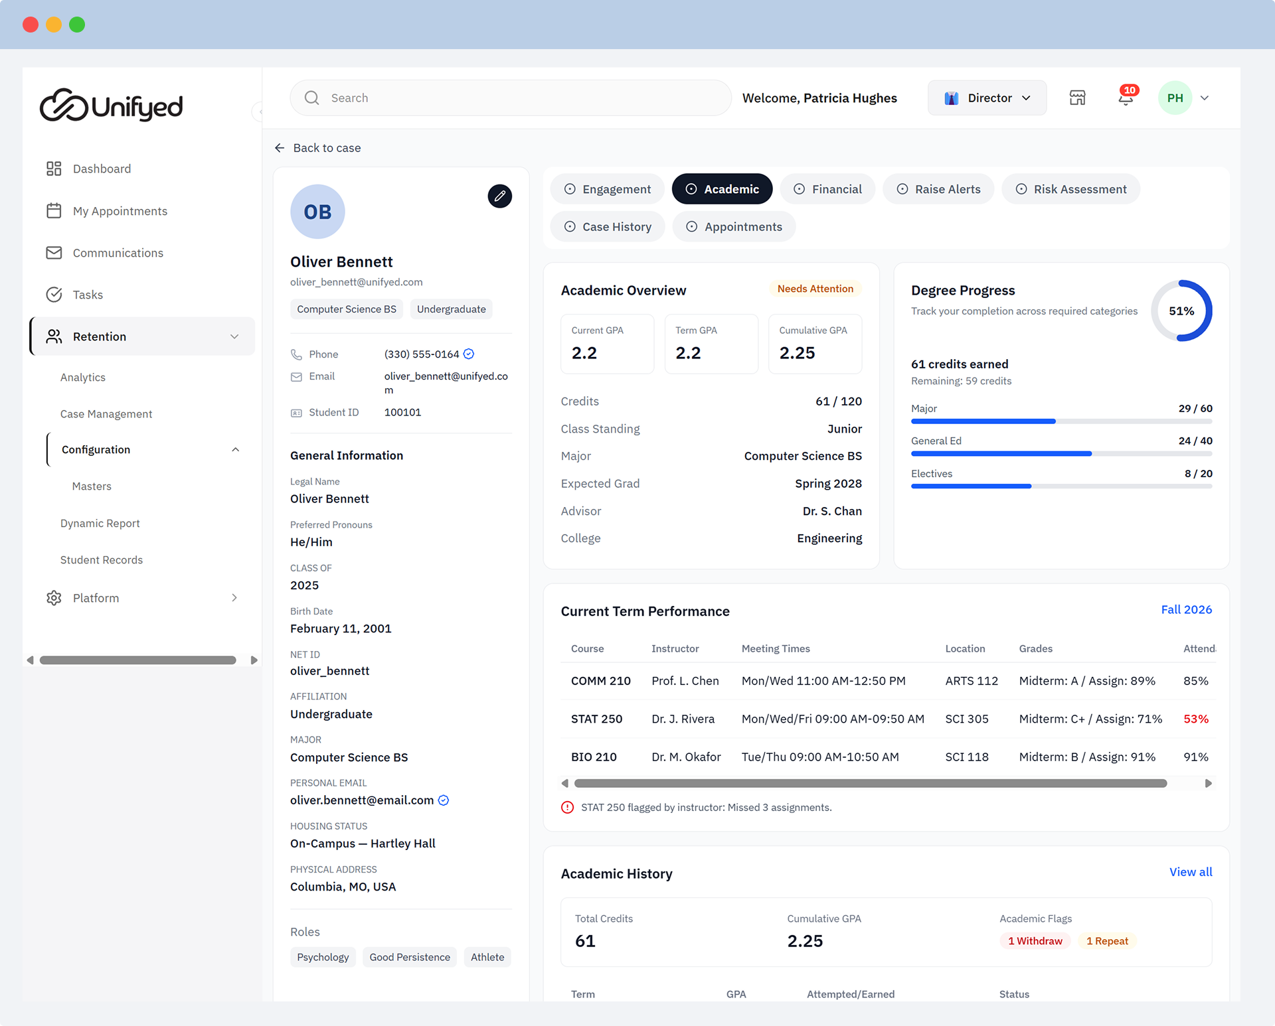The image size is (1275, 1026).
Task: Expand the user account menu chevron
Action: [1205, 98]
